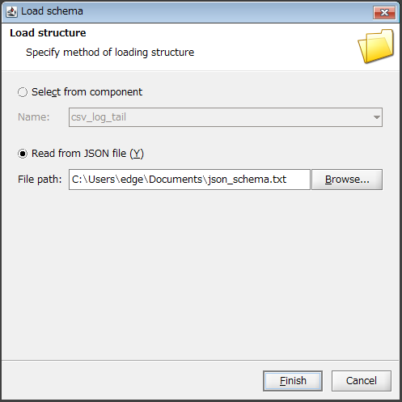Screen dimensions: 402x402
Task: Click the csv_log_tail combo box field
Action: click(x=226, y=117)
